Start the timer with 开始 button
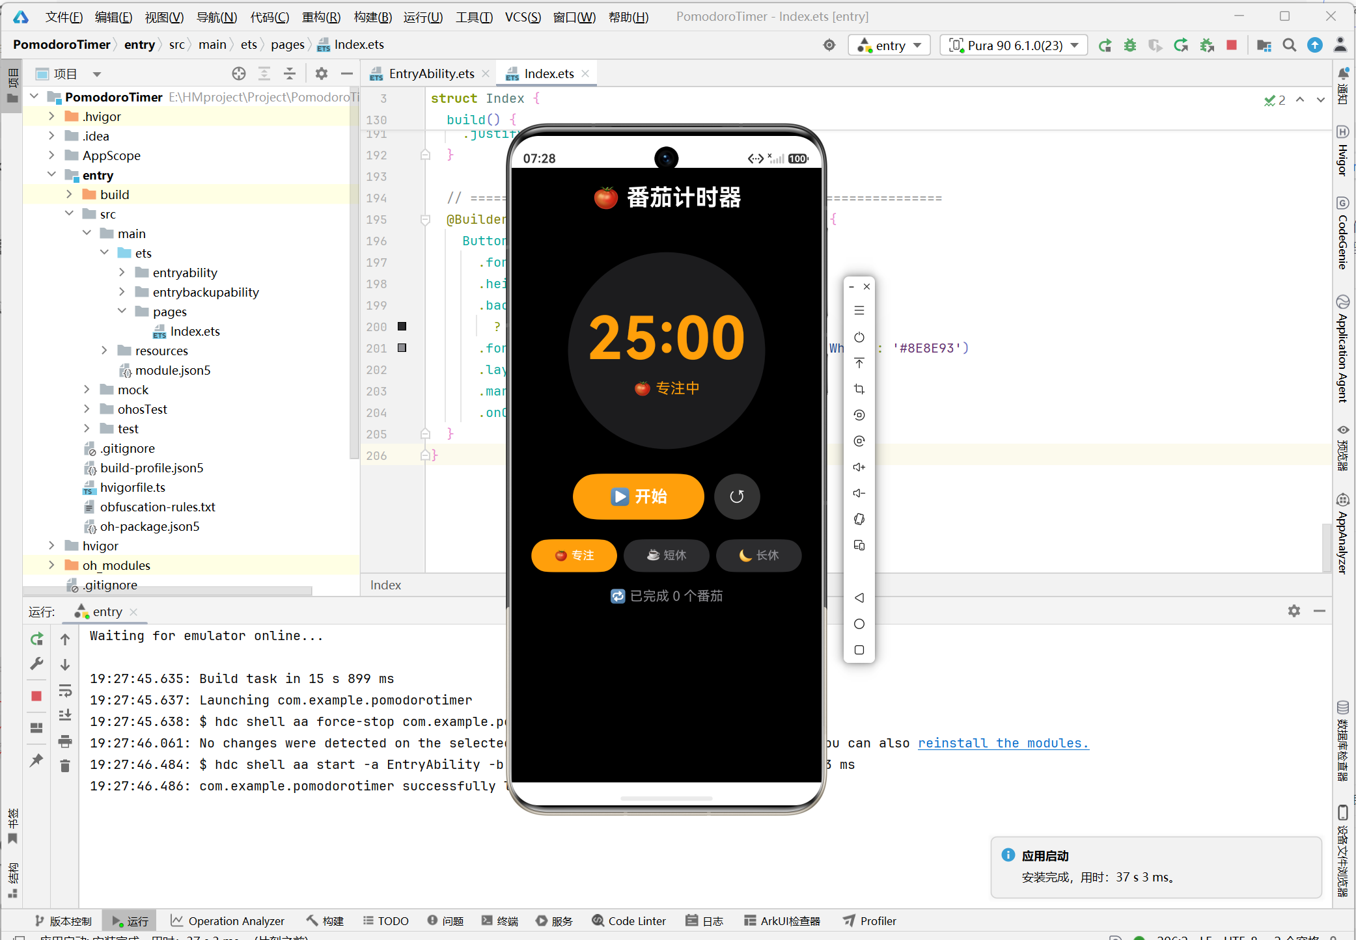This screenshot has width=1356, height=940. [638, 497]
